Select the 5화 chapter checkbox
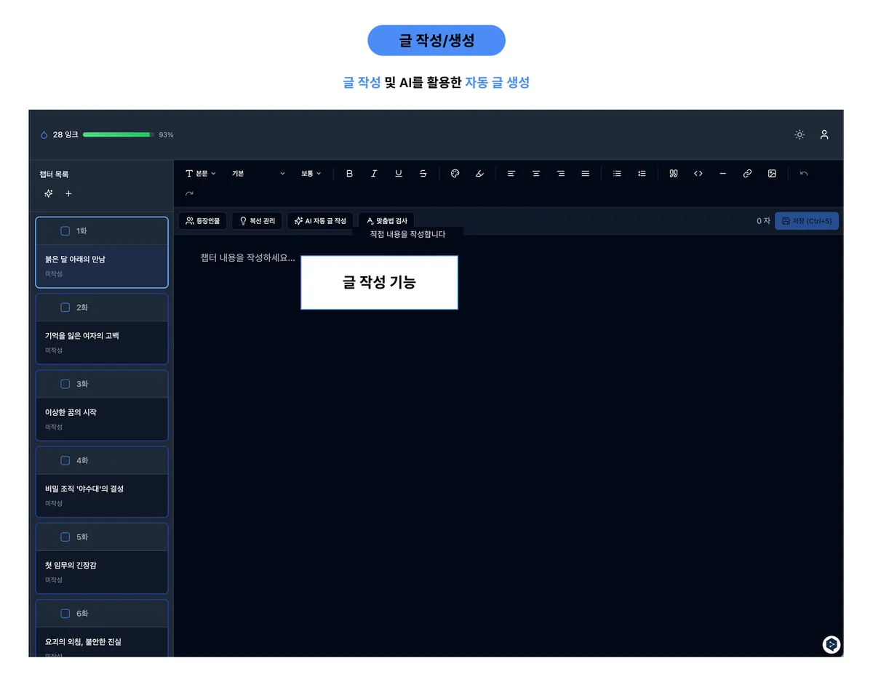This screenshot has width=873, height=682. click(x=65, y=537)
